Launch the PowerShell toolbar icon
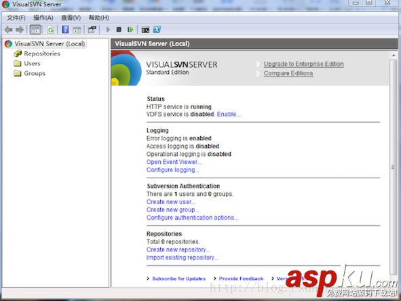The image size is (401, 301). coord(157,30)
